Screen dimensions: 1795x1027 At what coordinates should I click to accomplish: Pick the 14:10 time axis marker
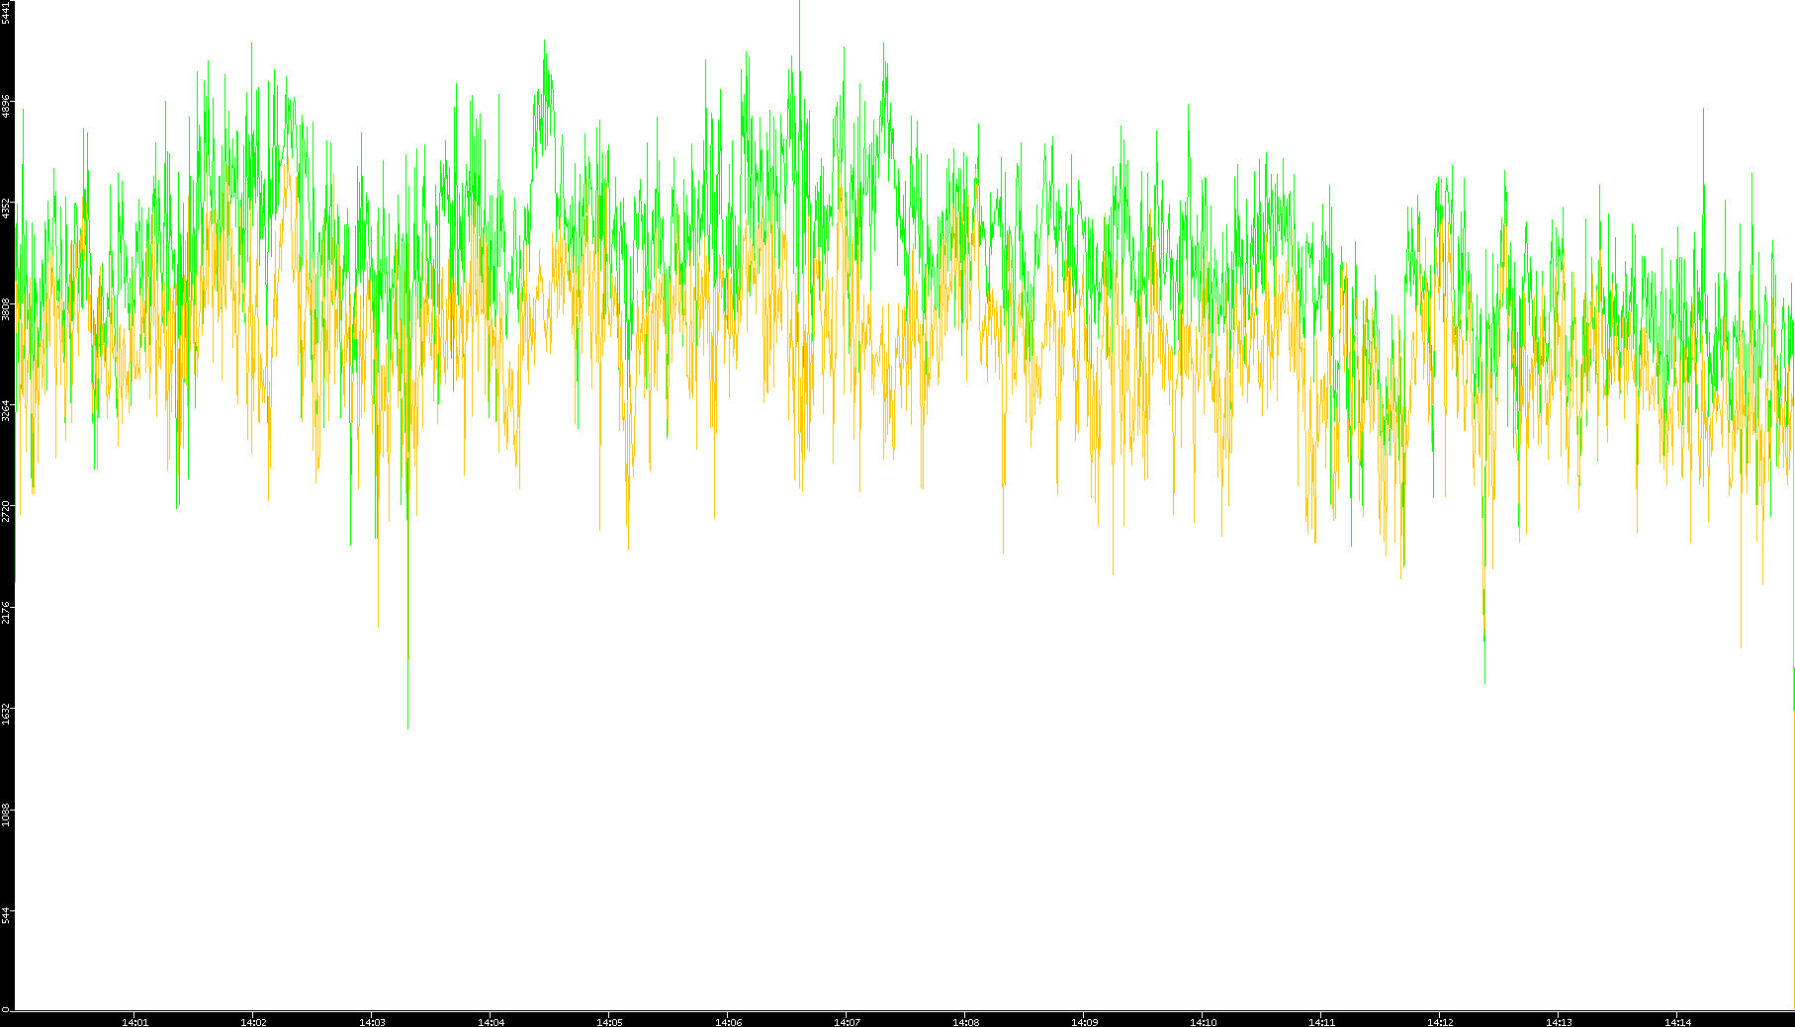pyautogui.click(x=1203, y=1022)
